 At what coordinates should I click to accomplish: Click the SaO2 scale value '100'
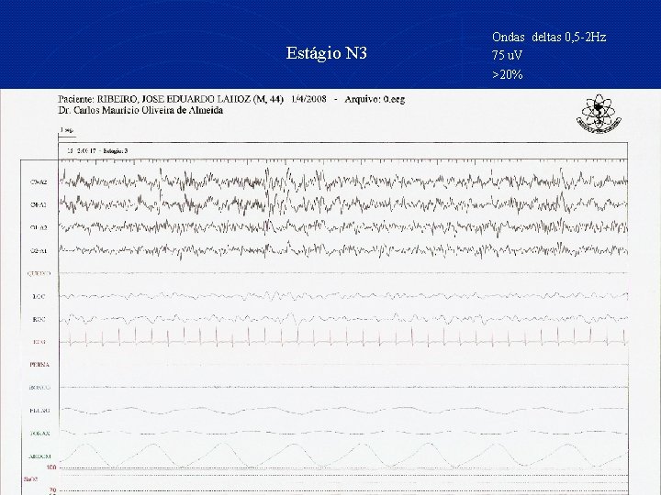[x=51, y=467]
